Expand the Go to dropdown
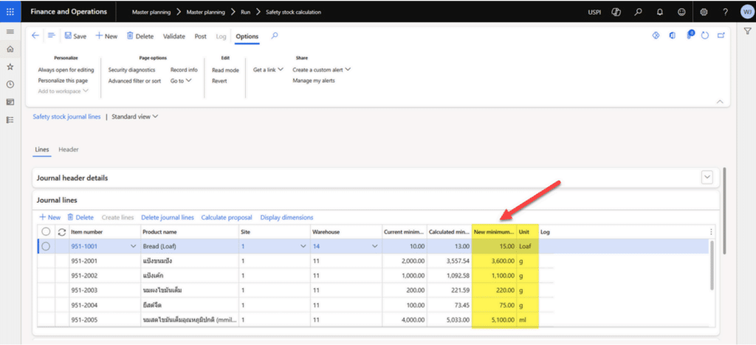The image size is (756, 345). click(181, 81)
